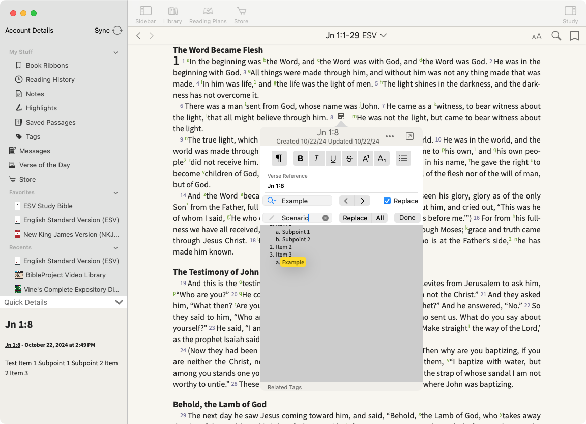Click the Replace button
Viewport: 586px width, 424px height.
click(355, 218)
